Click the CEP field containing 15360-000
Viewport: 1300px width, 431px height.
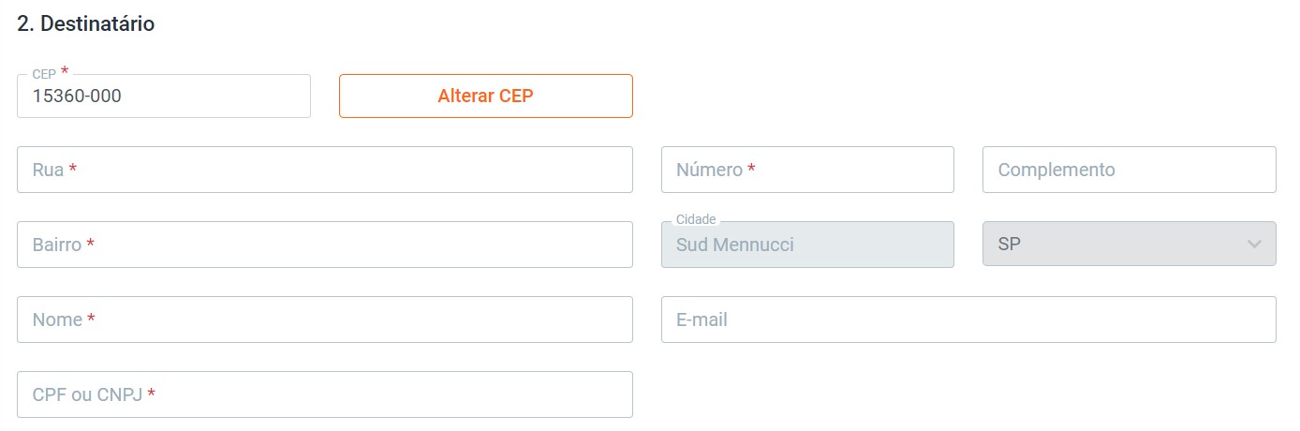164,97
